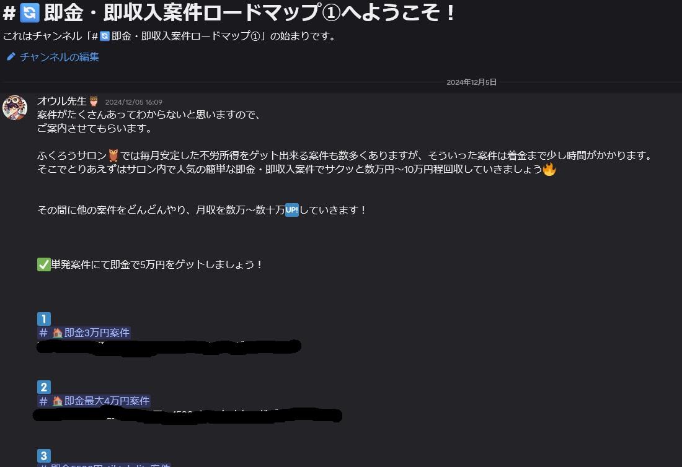Click the blue number 2 emoji
The width and height of the screenshot is (682, 467).
click(44, 387)
